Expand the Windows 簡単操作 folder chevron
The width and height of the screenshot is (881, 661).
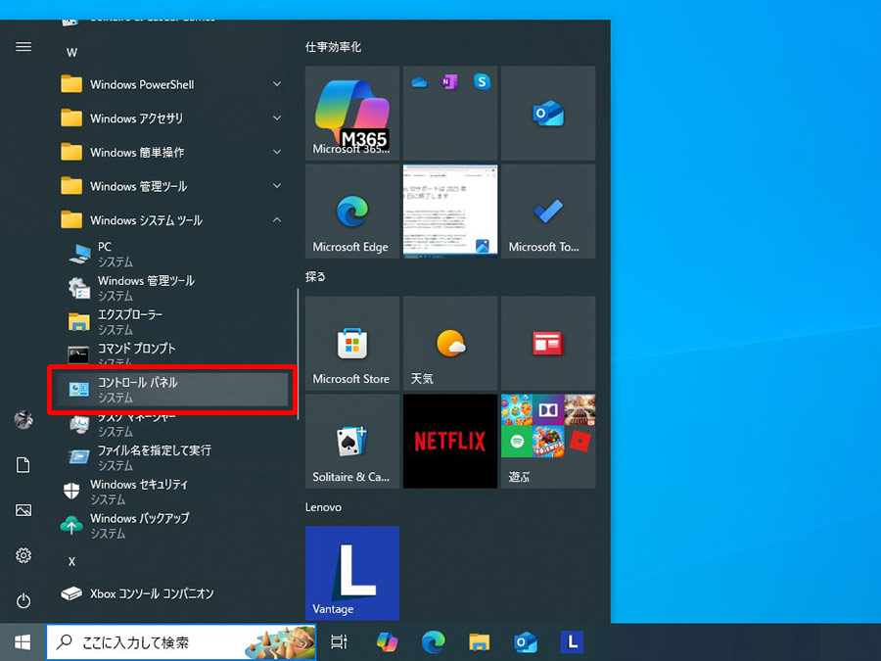tap(277, 152)
